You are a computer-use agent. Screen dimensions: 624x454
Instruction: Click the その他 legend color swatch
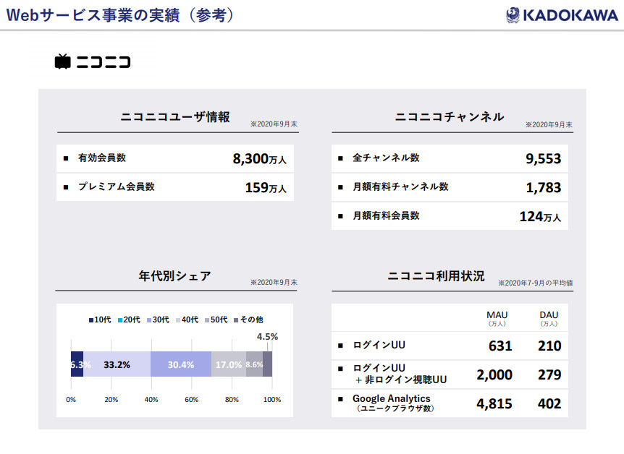(x=237, y=320)
